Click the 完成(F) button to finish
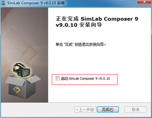152x118 pixels. coord(108,109)
